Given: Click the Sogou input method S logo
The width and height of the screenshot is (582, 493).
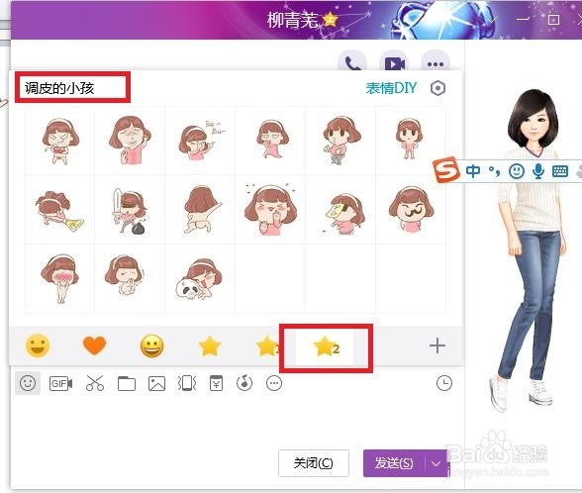Looking at the screenshot, I should tap(445, 170).
